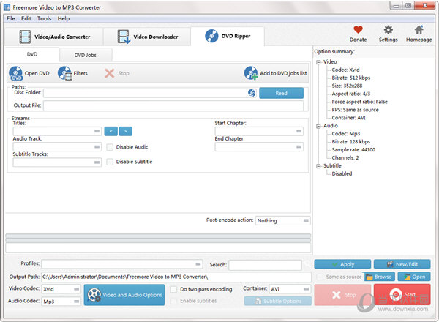Select 'Disabled' under Subtitle node
Viewport: 439px width, 322px height.
coord(342,174)
